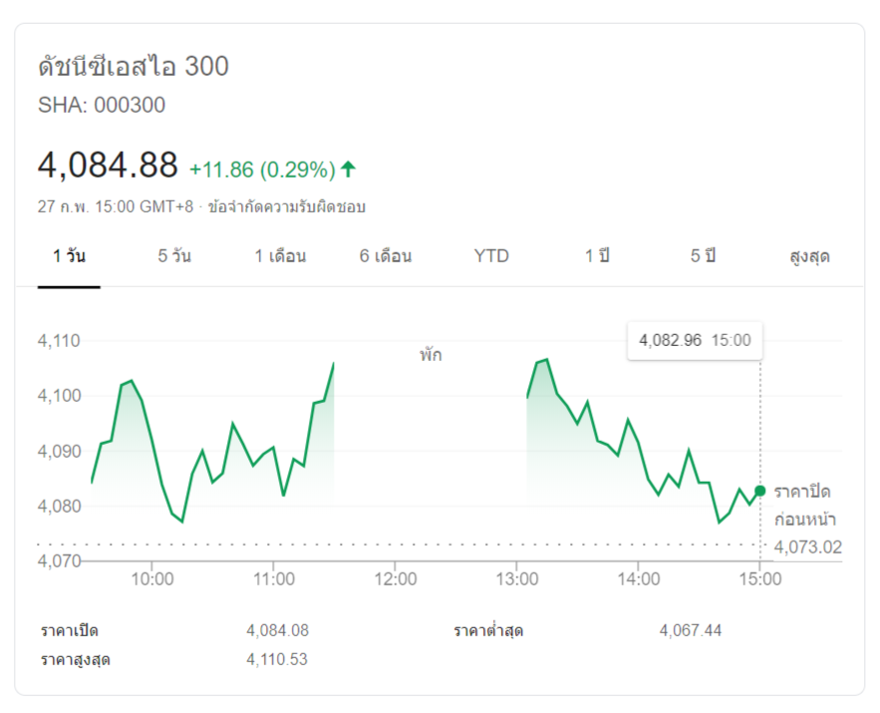Click the ดัชนีซีเอสไอ 300 title
This screenshot has height=713, width=880.
point(134,67)
